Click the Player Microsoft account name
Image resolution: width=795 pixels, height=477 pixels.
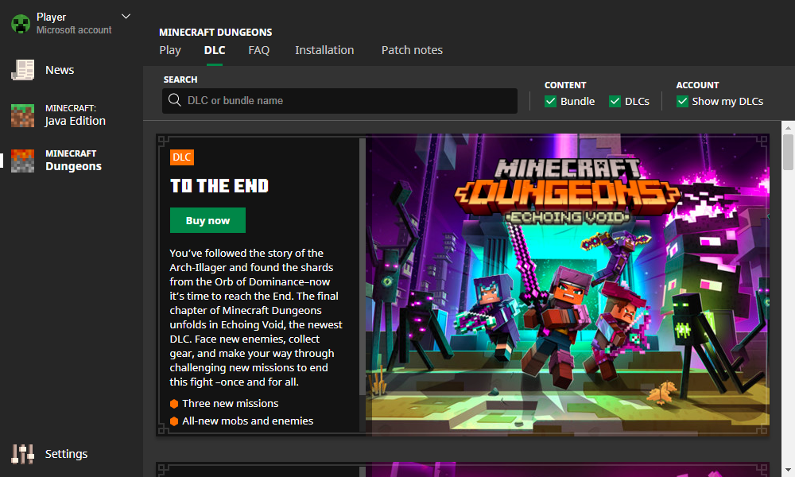(73, 23)
